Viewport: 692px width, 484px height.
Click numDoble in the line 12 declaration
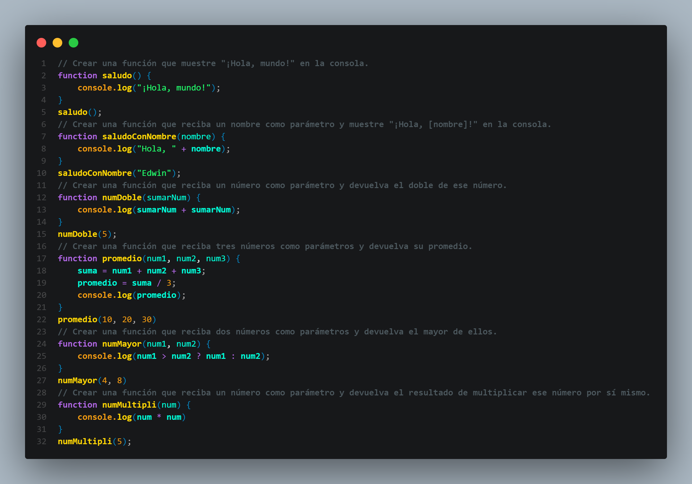(122, 198)
